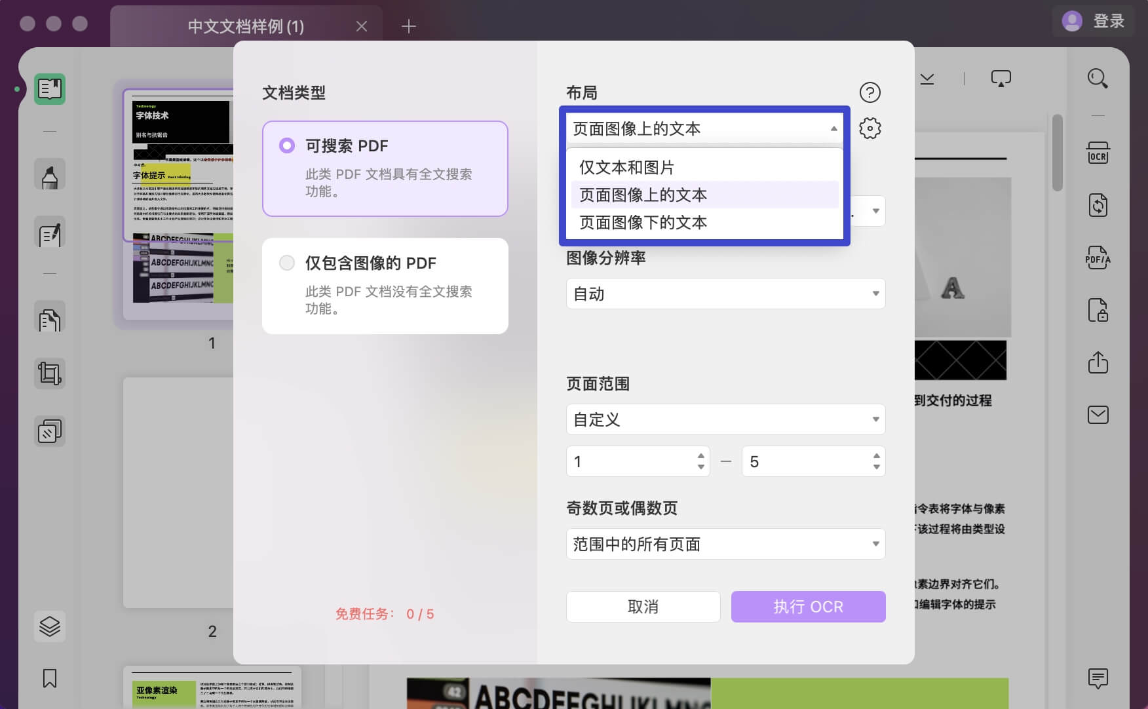Click the 取消 button
Image resolution: width=1148 pixels, height=709 pixels.
(x=643, y=607)
